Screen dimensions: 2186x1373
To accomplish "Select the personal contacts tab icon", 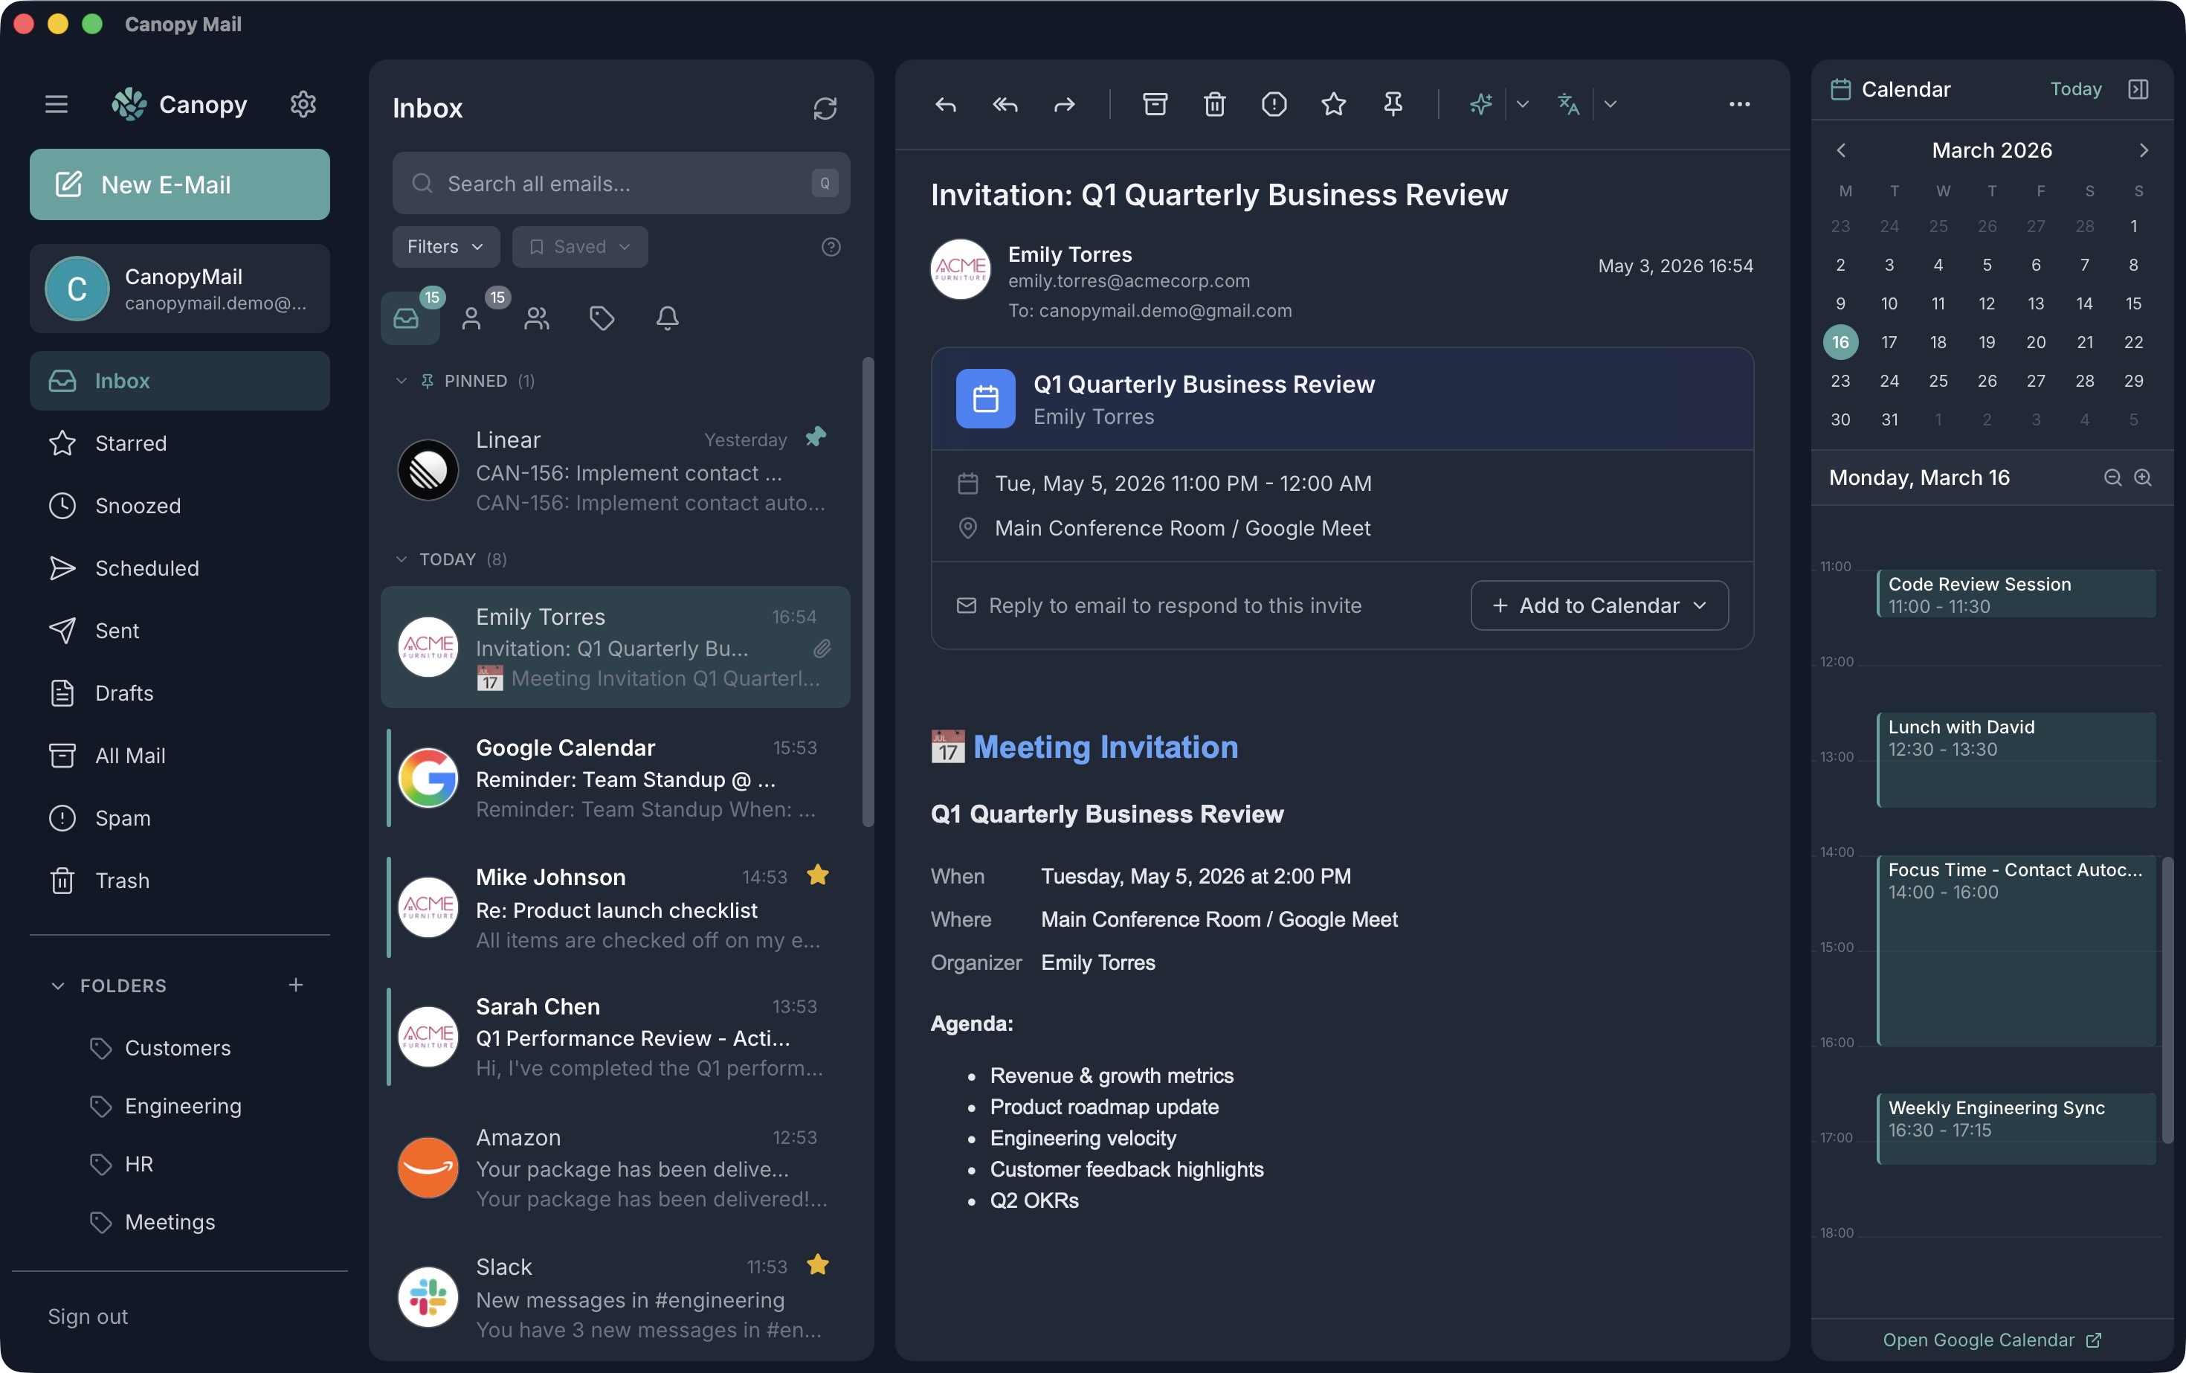I will pos(471,318).
